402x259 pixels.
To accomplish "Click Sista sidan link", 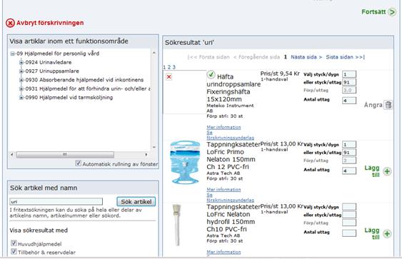I will (x=345, y=57).
